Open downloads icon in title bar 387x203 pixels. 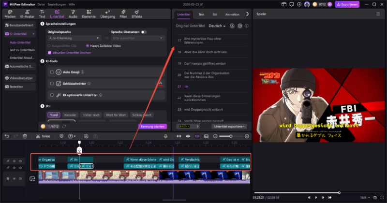click(299, 4)
